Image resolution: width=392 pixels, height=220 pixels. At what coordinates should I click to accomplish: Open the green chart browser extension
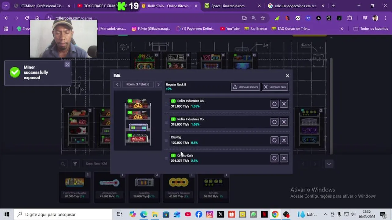277,18
